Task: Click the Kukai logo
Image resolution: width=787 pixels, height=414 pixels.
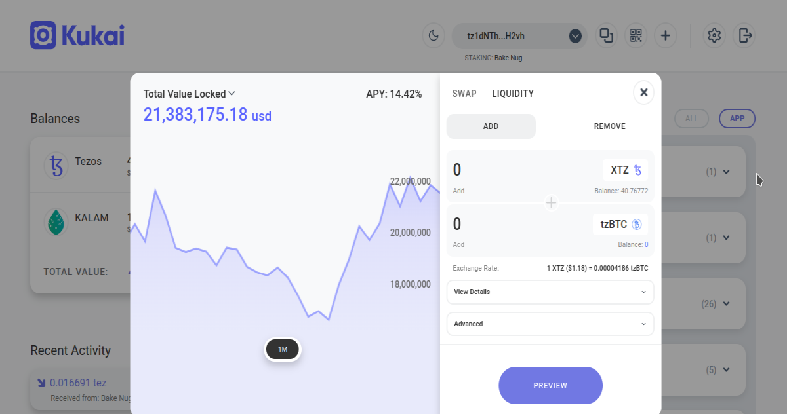Action: tap(77, 35)
